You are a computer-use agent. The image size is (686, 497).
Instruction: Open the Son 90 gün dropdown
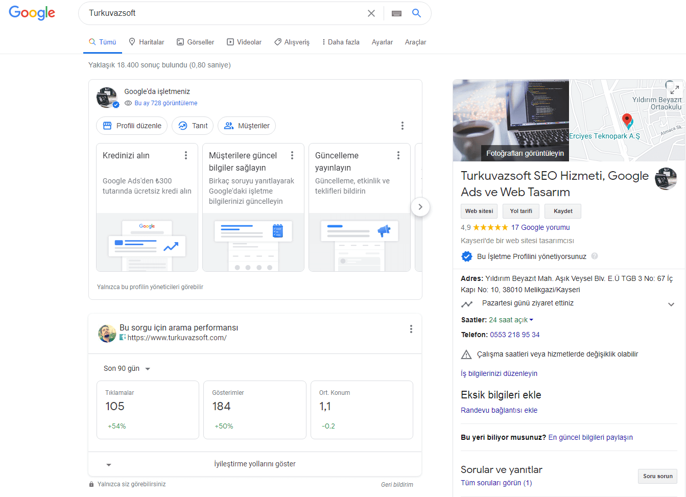(127, 368)
